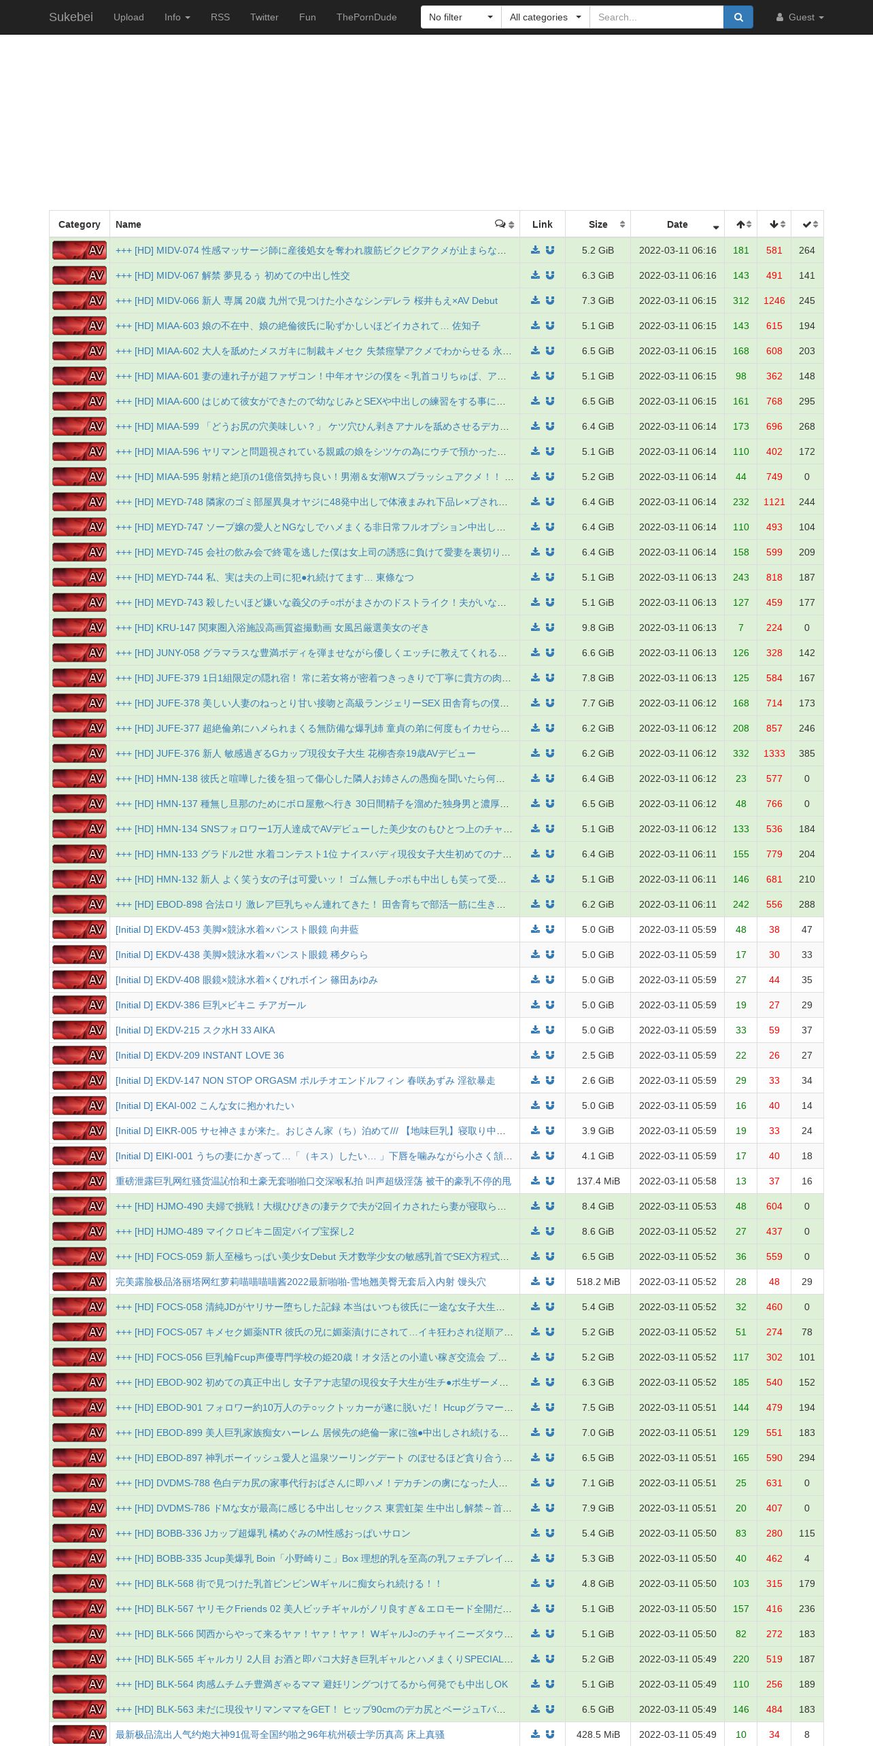Sort table by comments column
Viewport: 873px width, 1746px height.
[x=504, y=224]
